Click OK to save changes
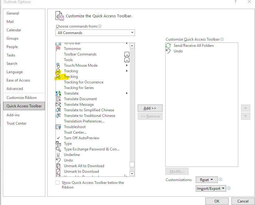The height and width of the screenshot is (205, 255). coord(217,201)
